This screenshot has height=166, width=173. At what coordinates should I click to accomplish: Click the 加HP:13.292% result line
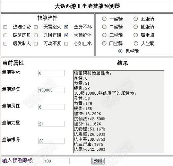coord(87,114)
